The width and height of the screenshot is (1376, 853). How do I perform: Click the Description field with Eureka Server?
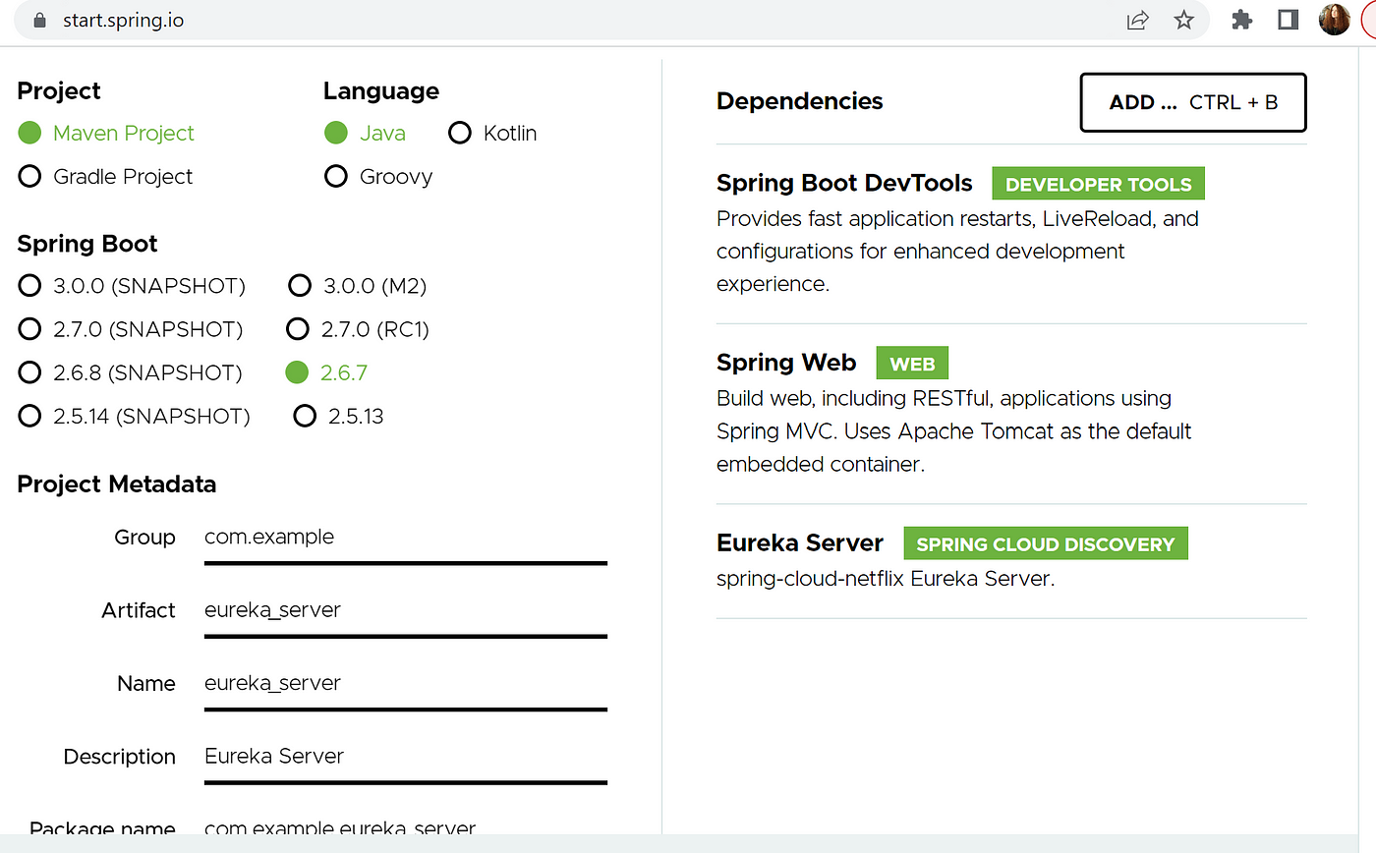coord(406,757)
